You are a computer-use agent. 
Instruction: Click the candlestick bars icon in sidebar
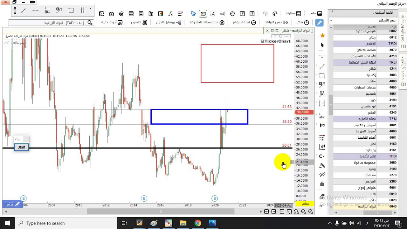coord(322,147)
